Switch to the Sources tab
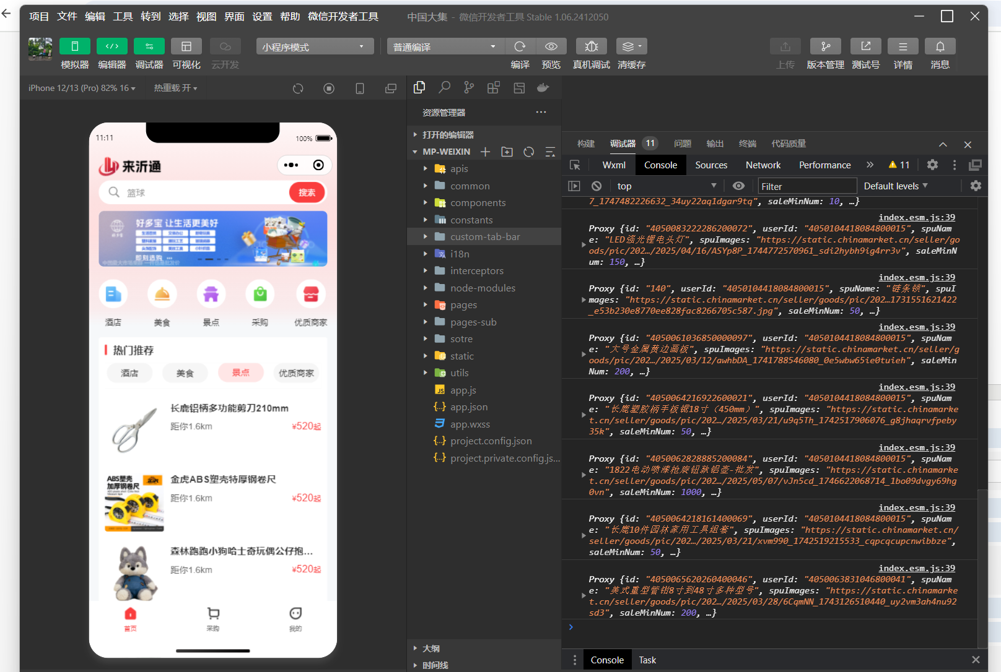1001x672 pixels. point(711,165)
